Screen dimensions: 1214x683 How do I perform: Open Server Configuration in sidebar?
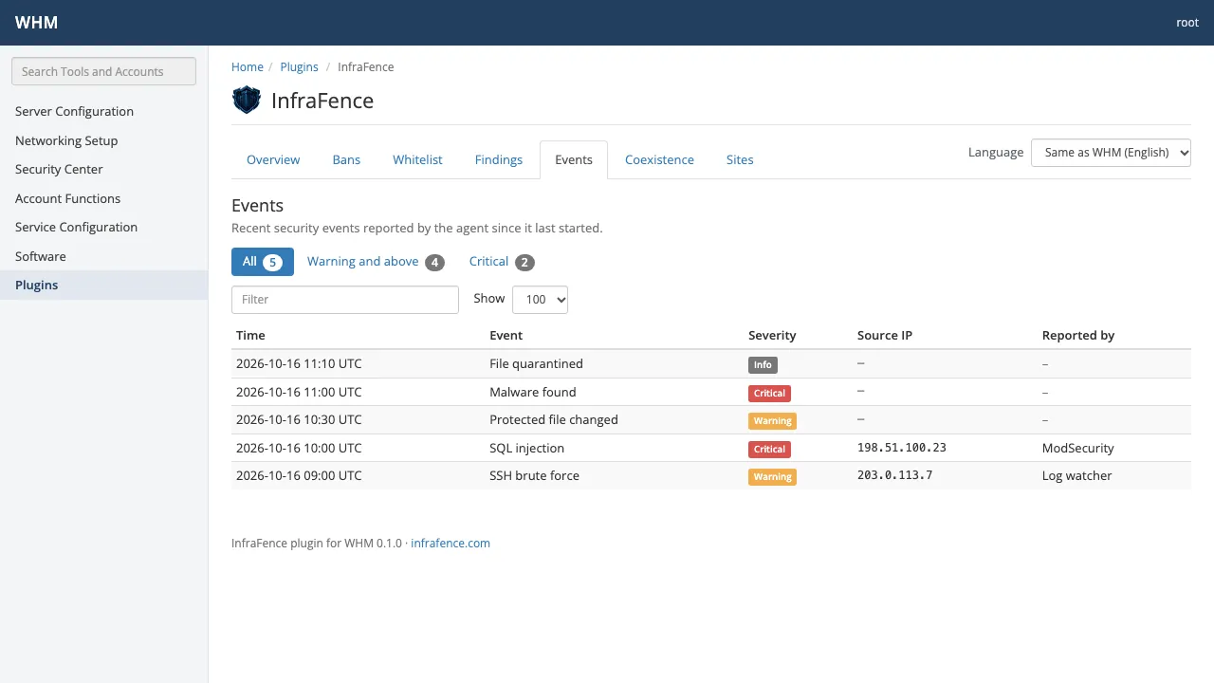103,111
